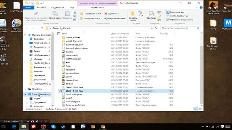Uncheck Start - 64bit Java checkbox
The image size is (232, 130).
[x=60, y=91]
